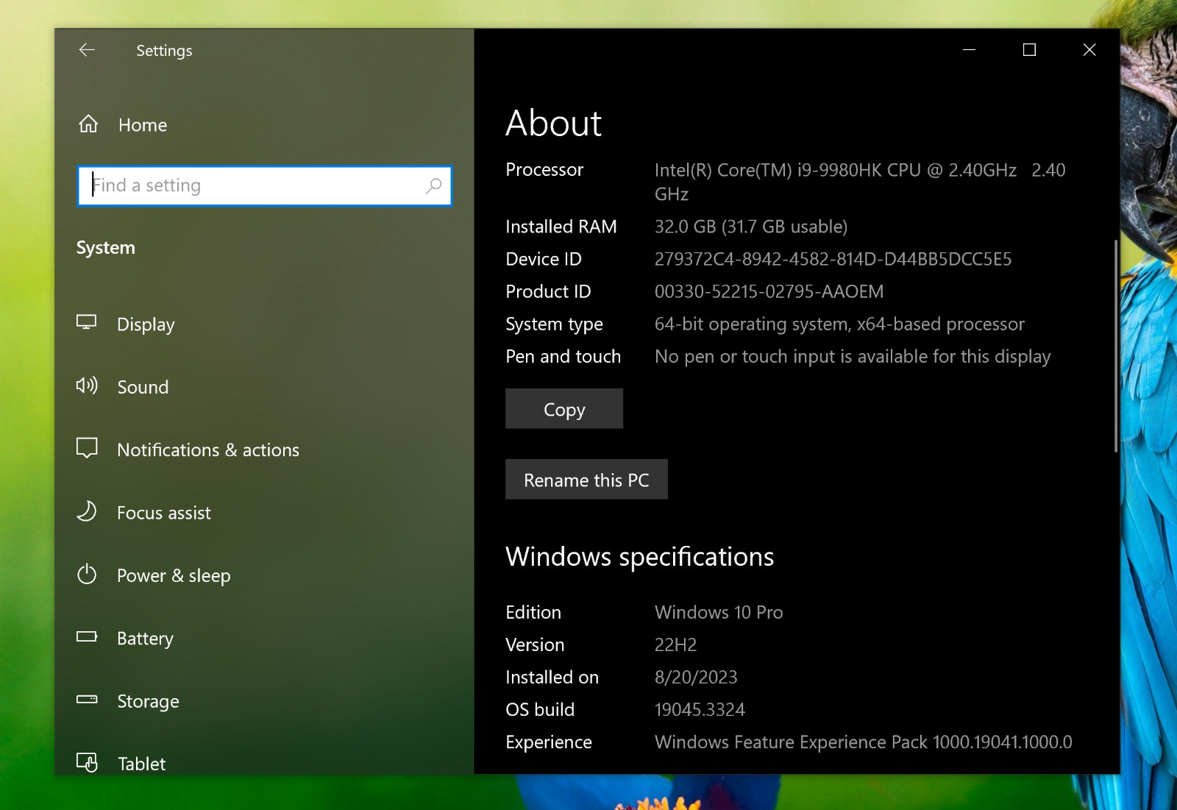
Task: Select Power & sleep label
Action: tap(174, 575)
